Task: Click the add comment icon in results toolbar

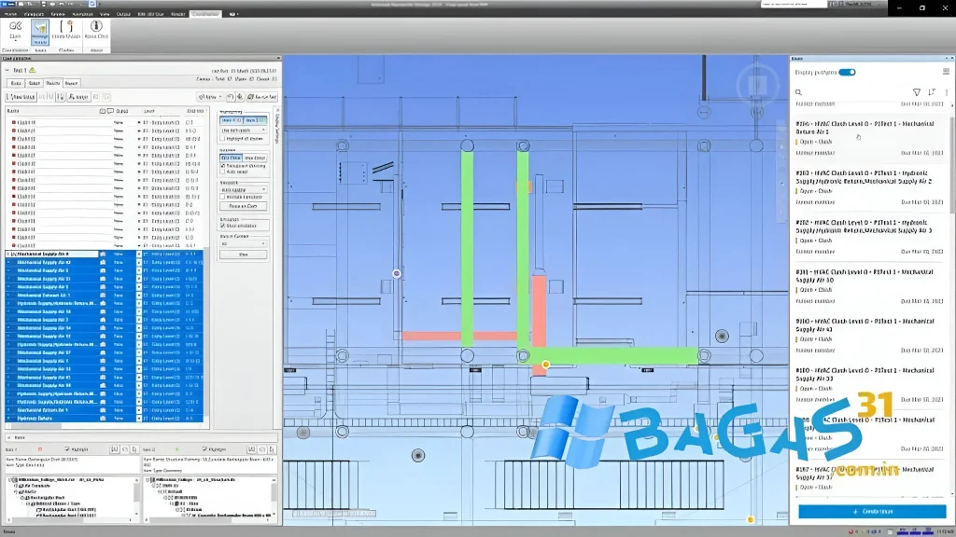Action: pyautogui.click(x=106, y=97)
